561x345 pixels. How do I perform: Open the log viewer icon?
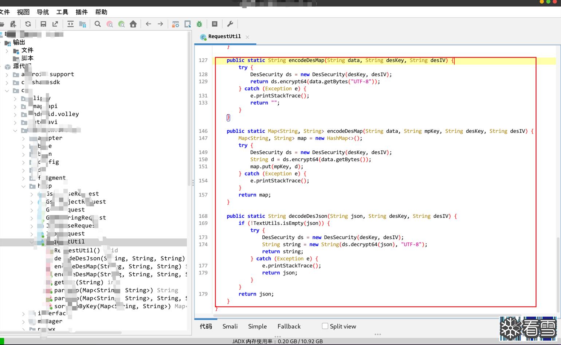pos(215,24)
